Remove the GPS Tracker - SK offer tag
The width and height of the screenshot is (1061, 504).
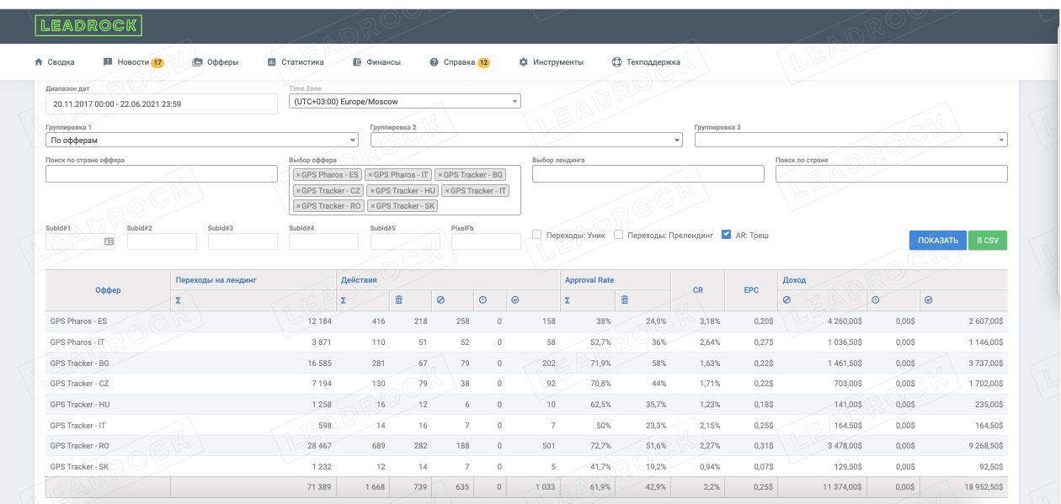tap(372, 205)
